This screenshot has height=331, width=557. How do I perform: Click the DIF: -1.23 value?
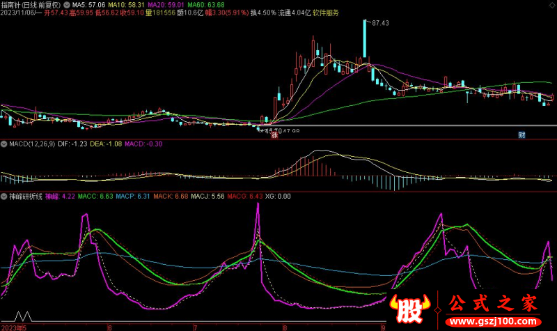click(72, 144)
